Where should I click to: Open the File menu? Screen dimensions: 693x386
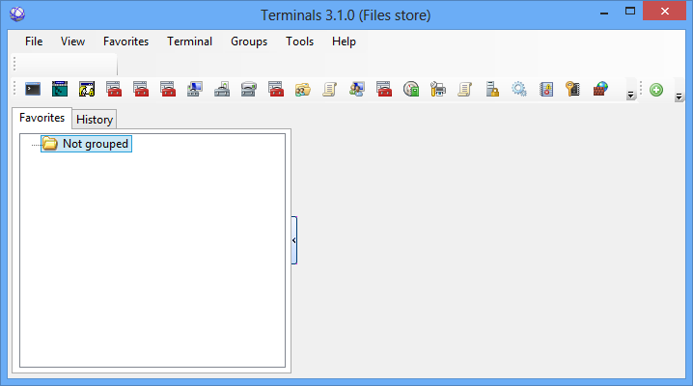coord(34,41)
